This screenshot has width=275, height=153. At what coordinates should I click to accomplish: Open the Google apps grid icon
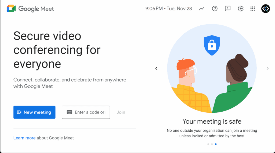[x=252, y=9]
